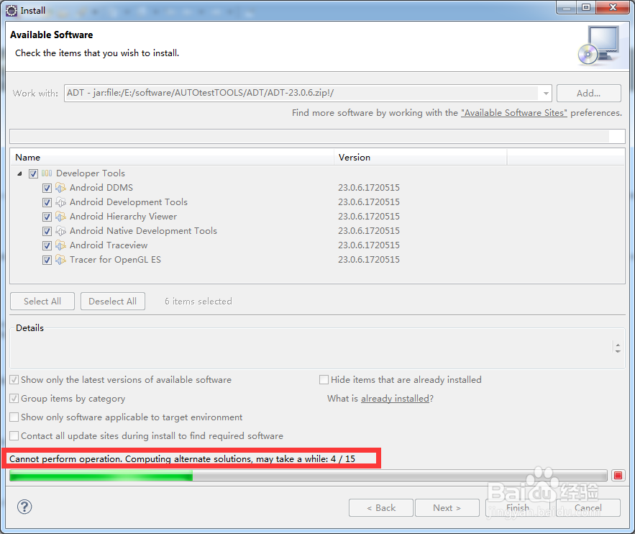635x534 pixels.
Task: Select the Android DDMS row label
Action: click(x=101, y=188)
